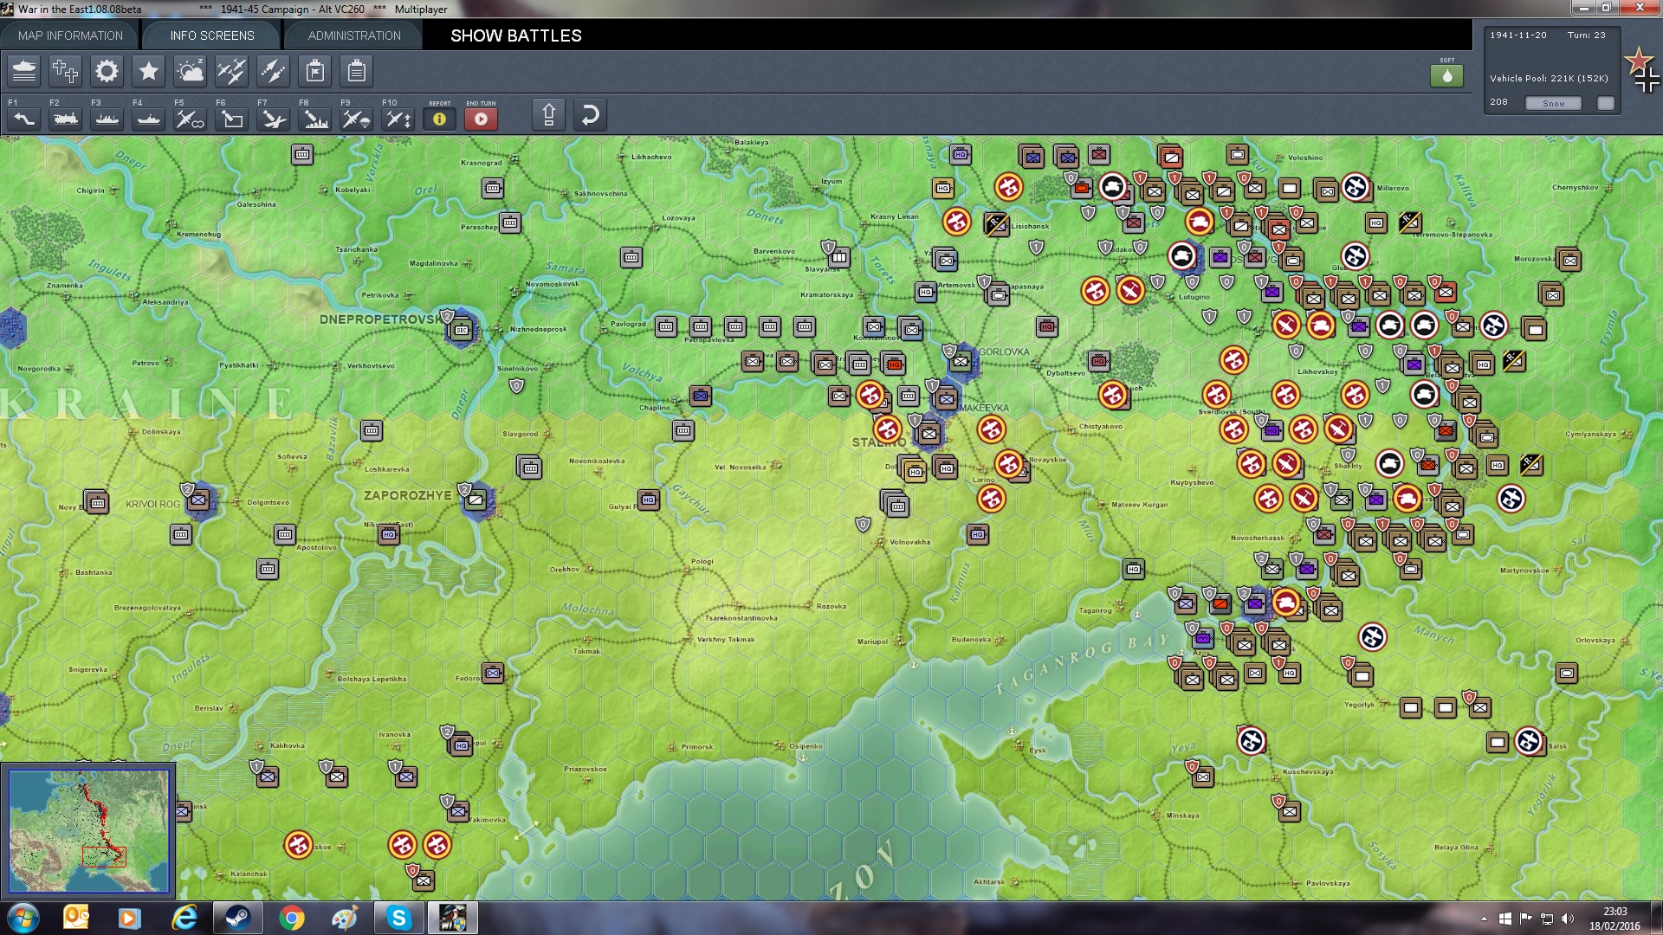Open production screen gear icon
Screen dimensions: 1663x935
pos(107,71)
